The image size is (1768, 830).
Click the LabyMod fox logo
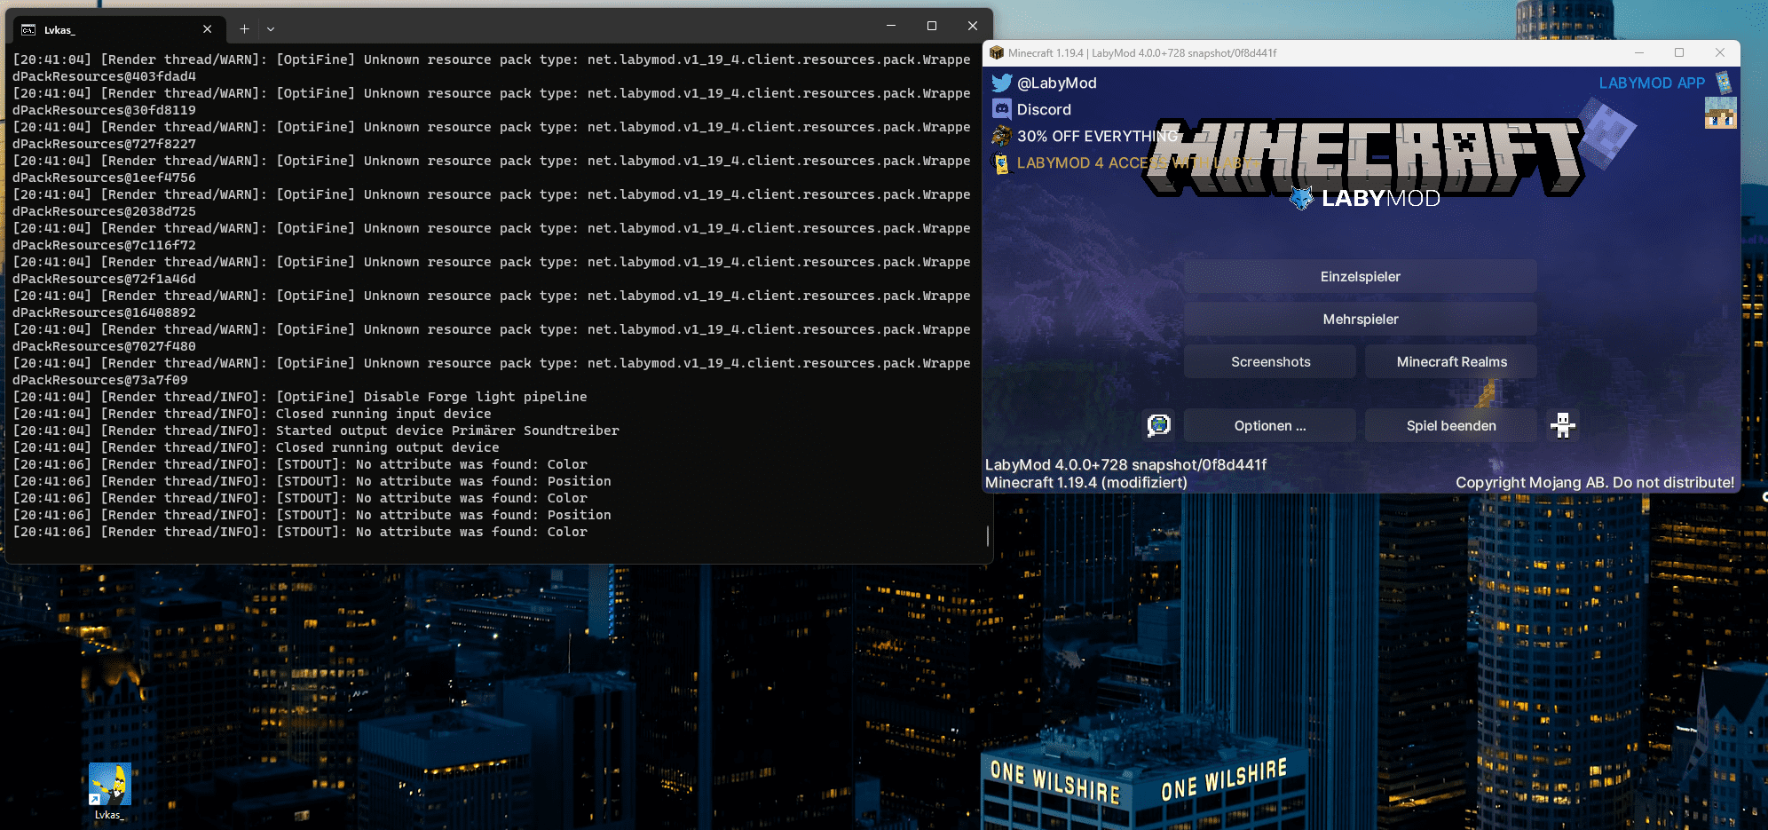pos(1301,197)
